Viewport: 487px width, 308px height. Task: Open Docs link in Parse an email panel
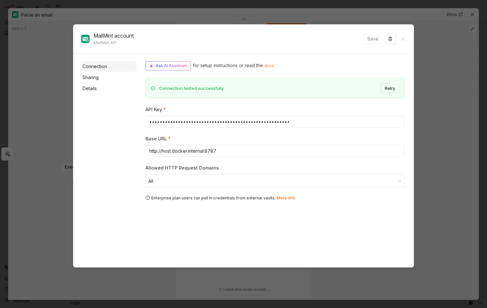click(x=455, y=15)
